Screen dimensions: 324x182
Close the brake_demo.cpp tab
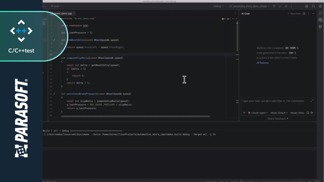click(x=74, y=14)
